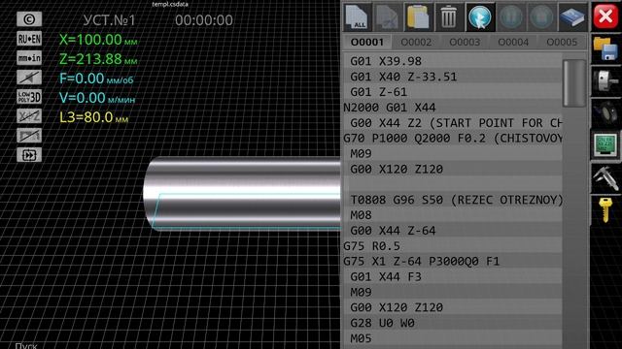
Task: Click the blue Bluetooth icon
Action: coord(479,17)
